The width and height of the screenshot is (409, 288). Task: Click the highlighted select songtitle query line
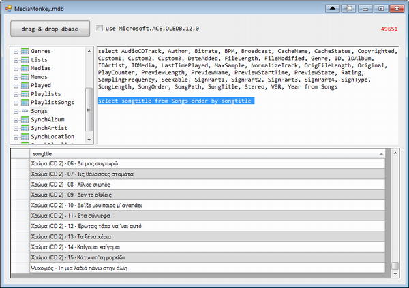[x=176, y=101]
